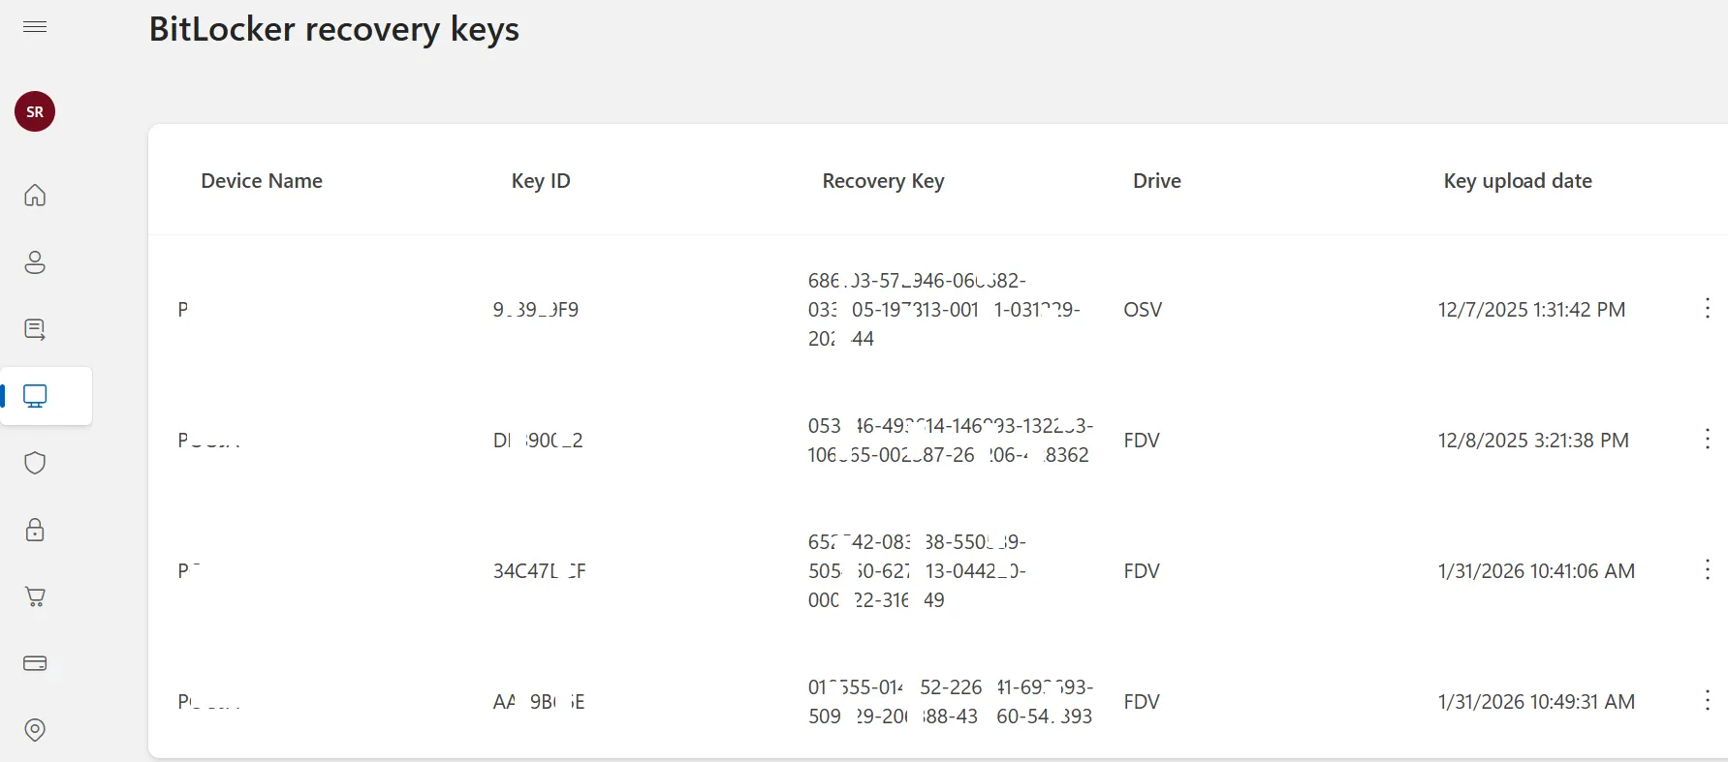Open Security via the lock icon
This screenshot has height=762, width=1728.
point(35,530)
